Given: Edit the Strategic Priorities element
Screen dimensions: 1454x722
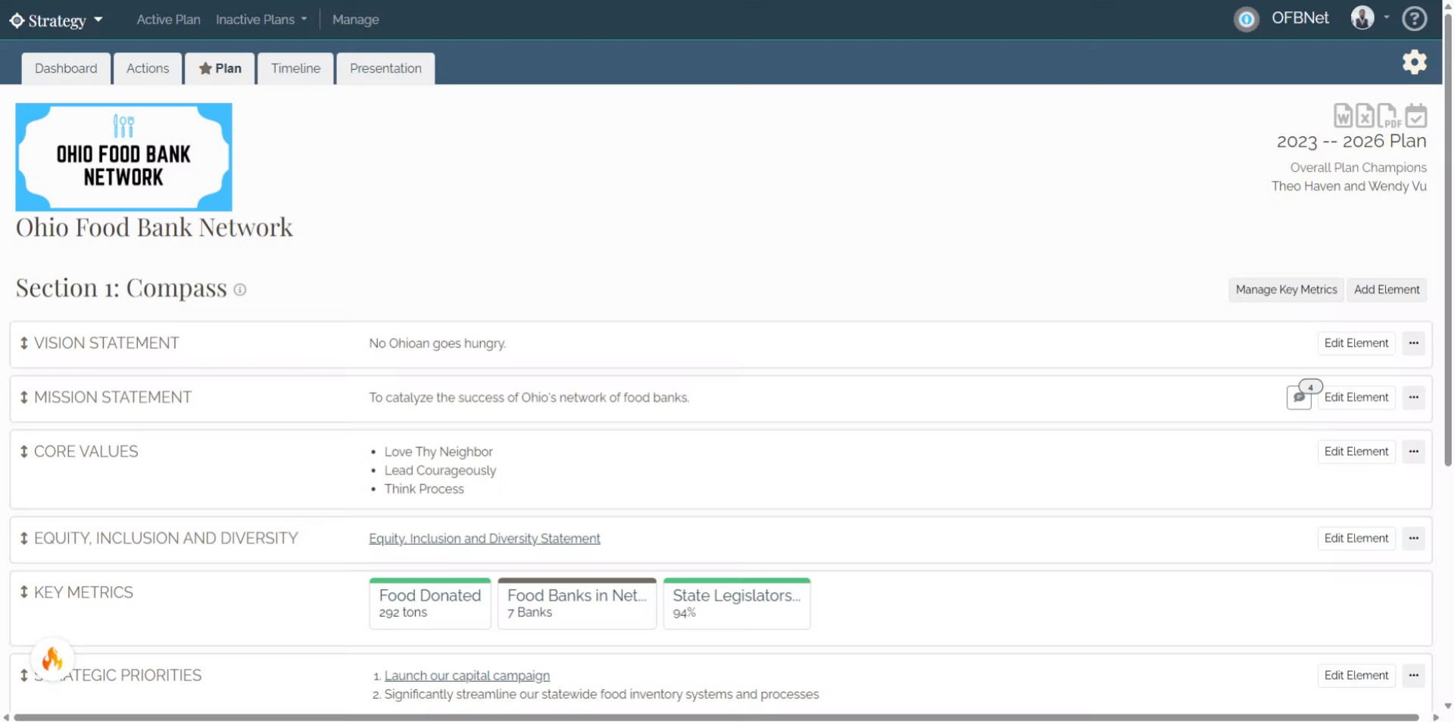Looking at the screenshot, I should 1356,675.
